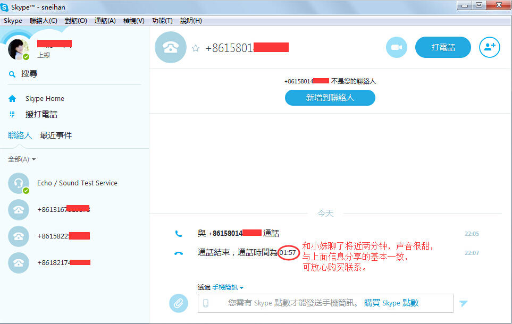Click the 通話結束，通話時間為 message line
512x324 pixels.
[x=247, y=252]
